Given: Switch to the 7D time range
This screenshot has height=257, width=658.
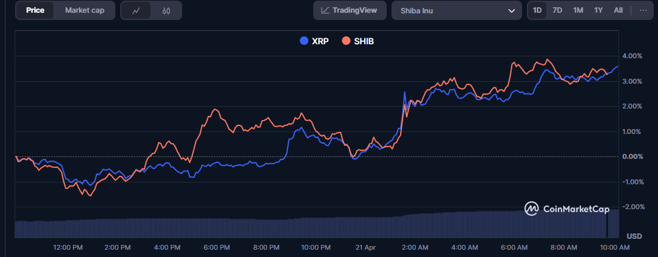Looking at the screenshot, I should pos(557,10).
